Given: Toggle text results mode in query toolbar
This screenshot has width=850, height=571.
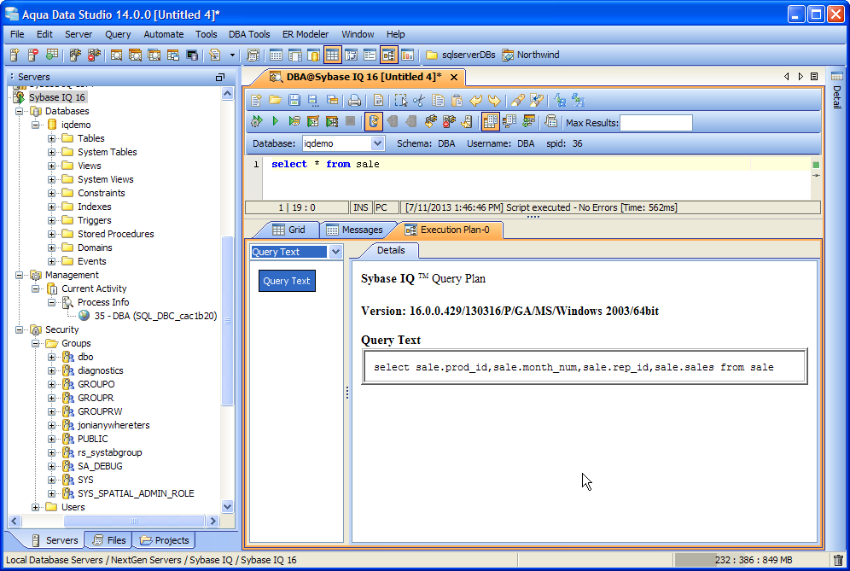Looking at the screenshot, I should tap(509, 121).
